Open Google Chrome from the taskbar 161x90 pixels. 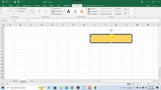pos(72,88)
